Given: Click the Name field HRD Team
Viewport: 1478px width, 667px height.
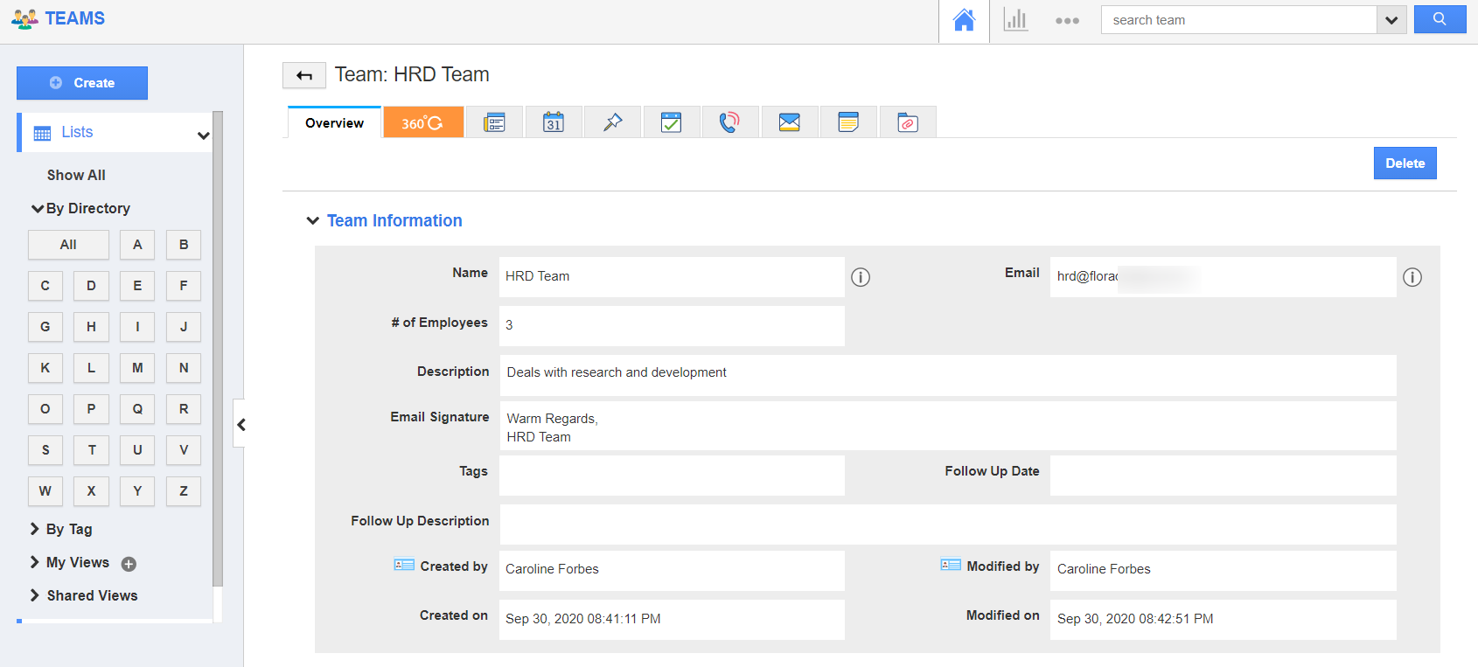Looking at the screenshot, I should pyautogui.click(x=672, y=276).
